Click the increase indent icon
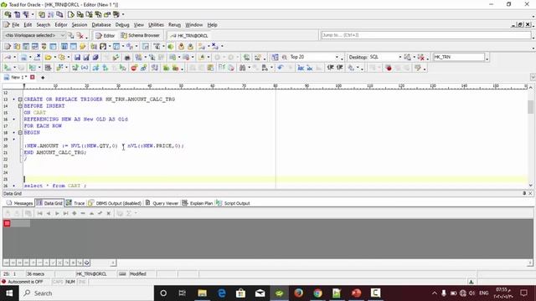Screen dimensions: 536x301 click(330, 68)
